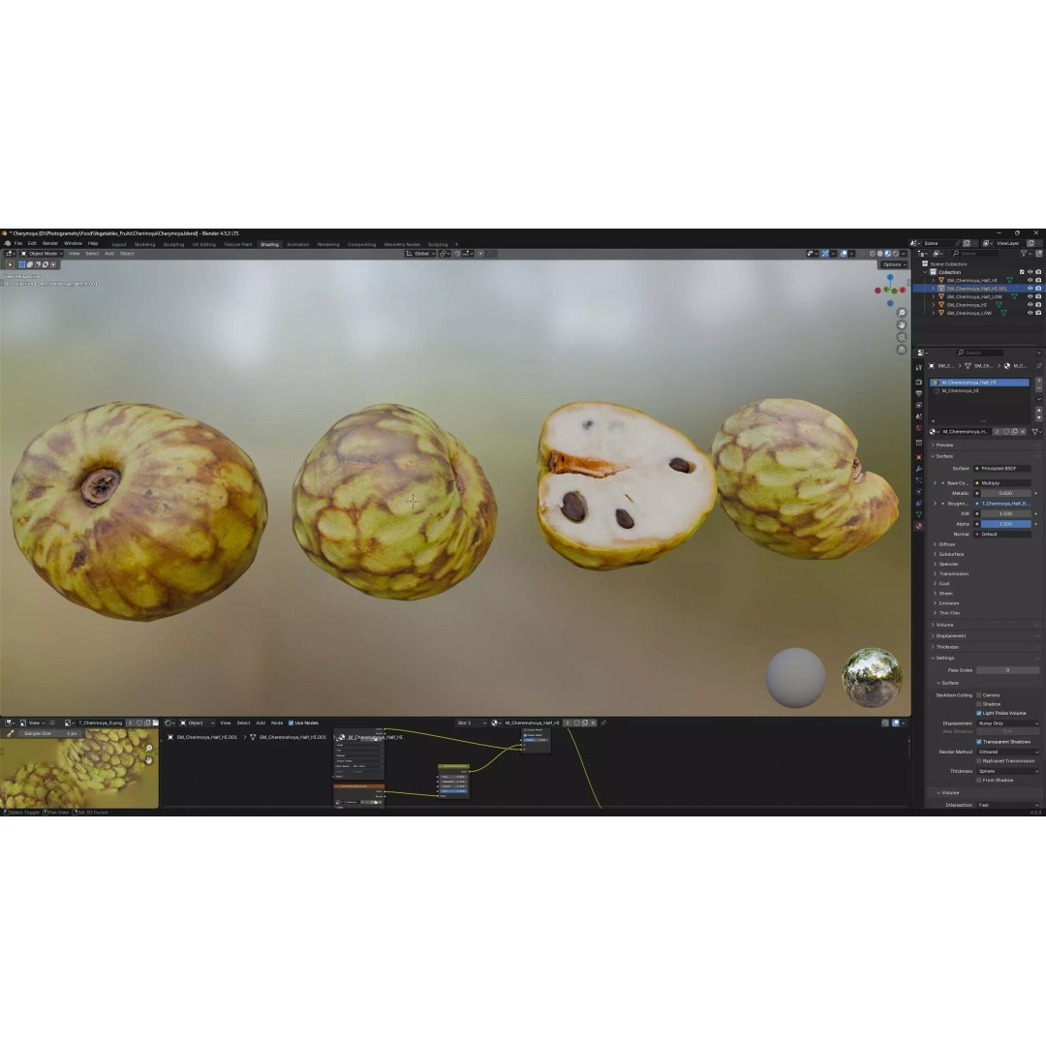The height and width of the screenshot is (1046, 1046).
Task: Open the Output properties printer icon
Action: click(x=918, y=393)
